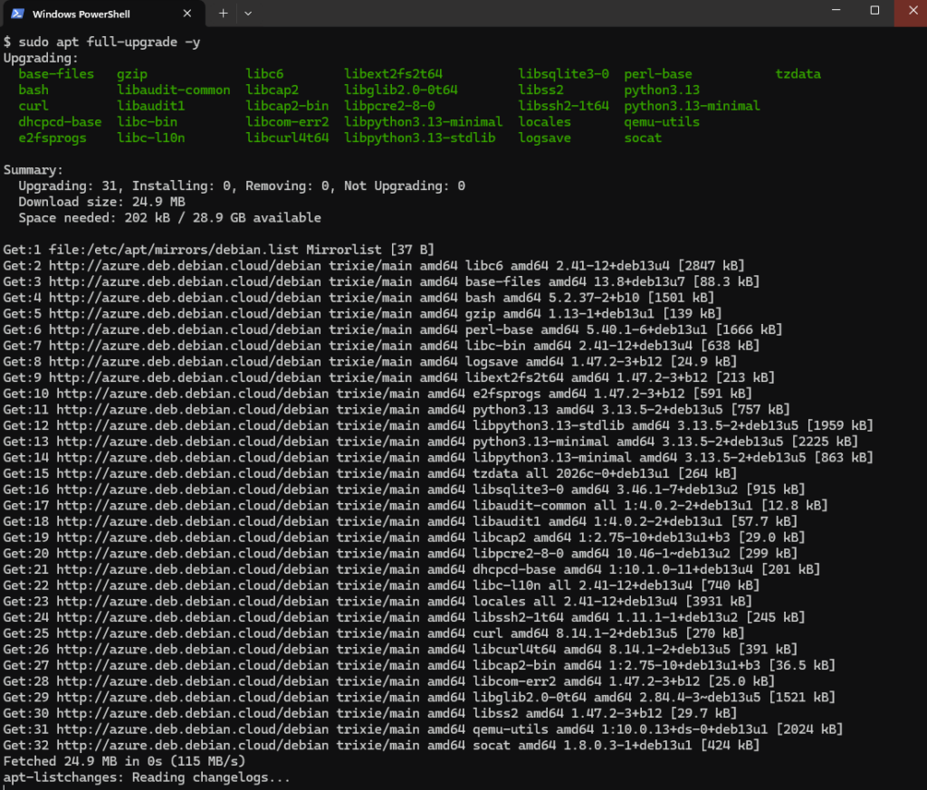
Task: Click the green 'libssh2-1t64' package name
Action: click(563, 106)
